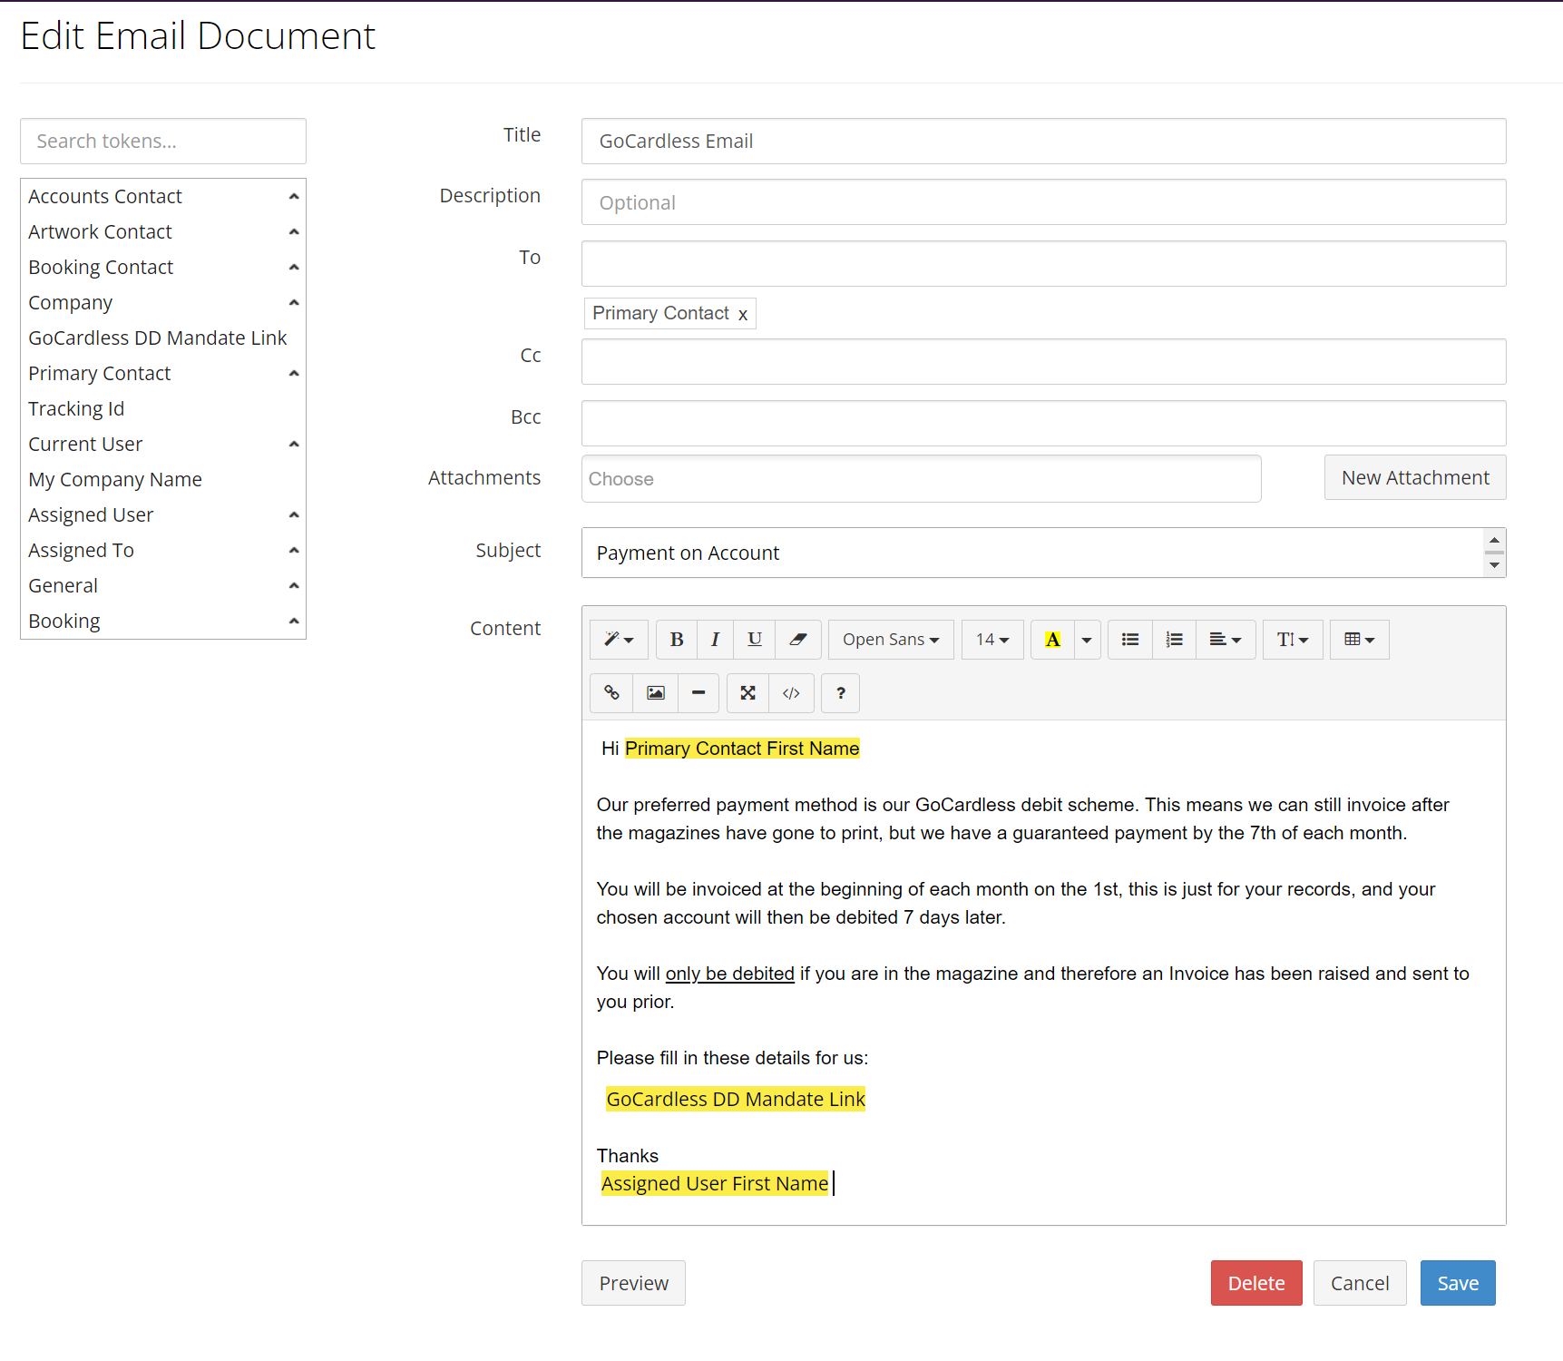Click the Search tokens field
This screenshot has height=1361, width=1563.
tap(163, 141)
